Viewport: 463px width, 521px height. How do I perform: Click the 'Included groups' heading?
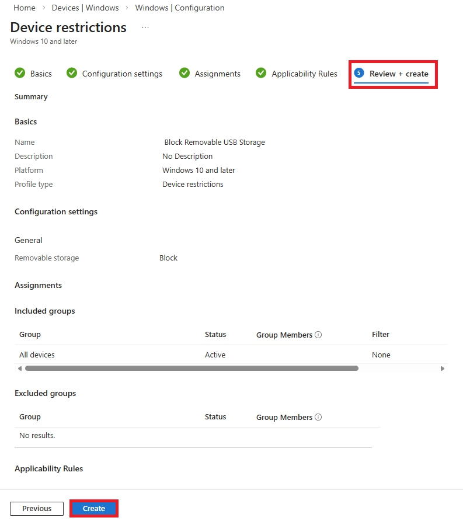[45, 311]
